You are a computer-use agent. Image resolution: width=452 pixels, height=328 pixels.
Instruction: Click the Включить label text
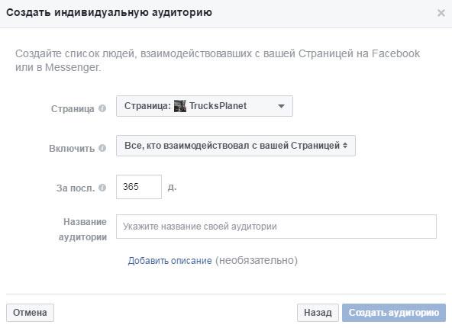tap(72, 149)
